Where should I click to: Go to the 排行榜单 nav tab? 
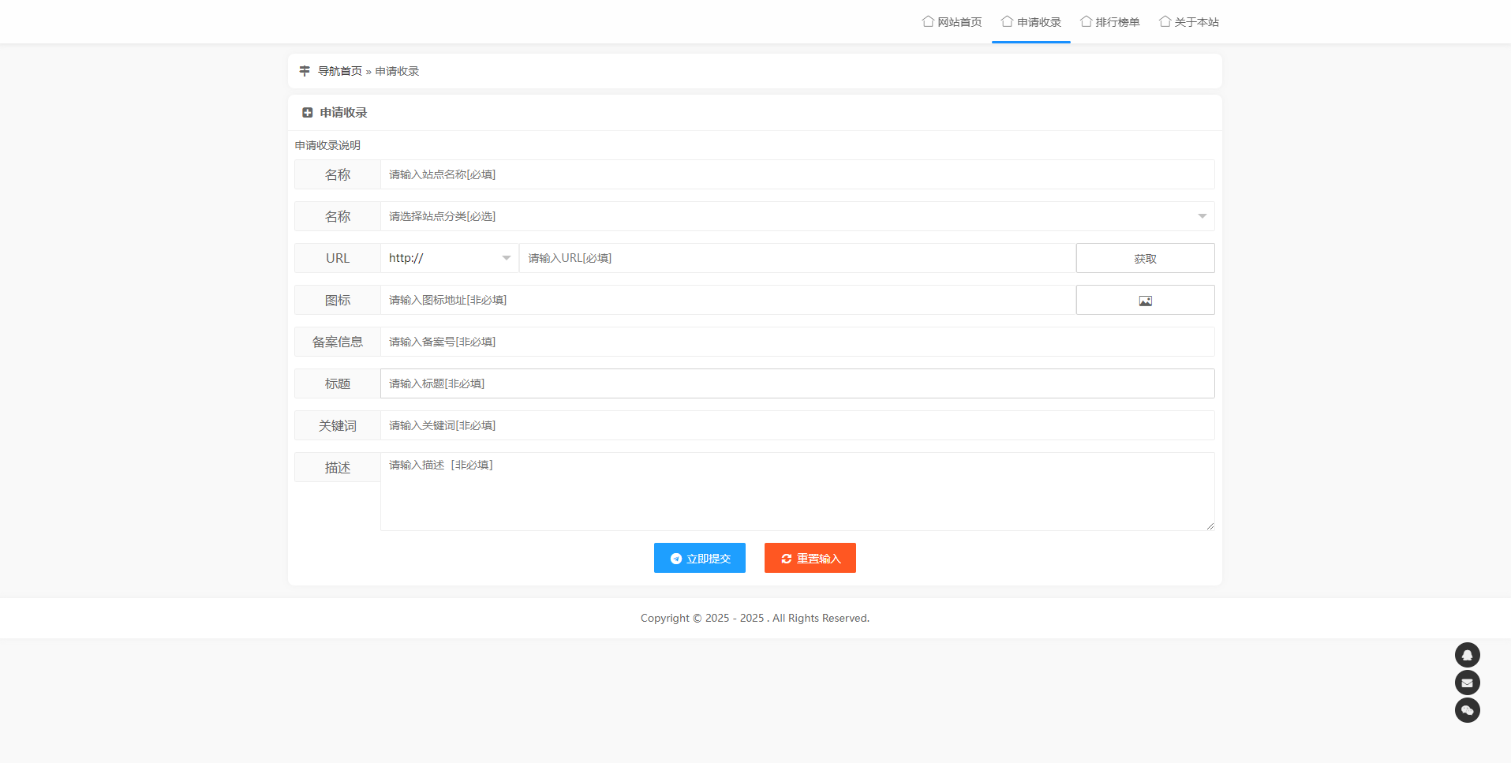(x=1109, y=22)
